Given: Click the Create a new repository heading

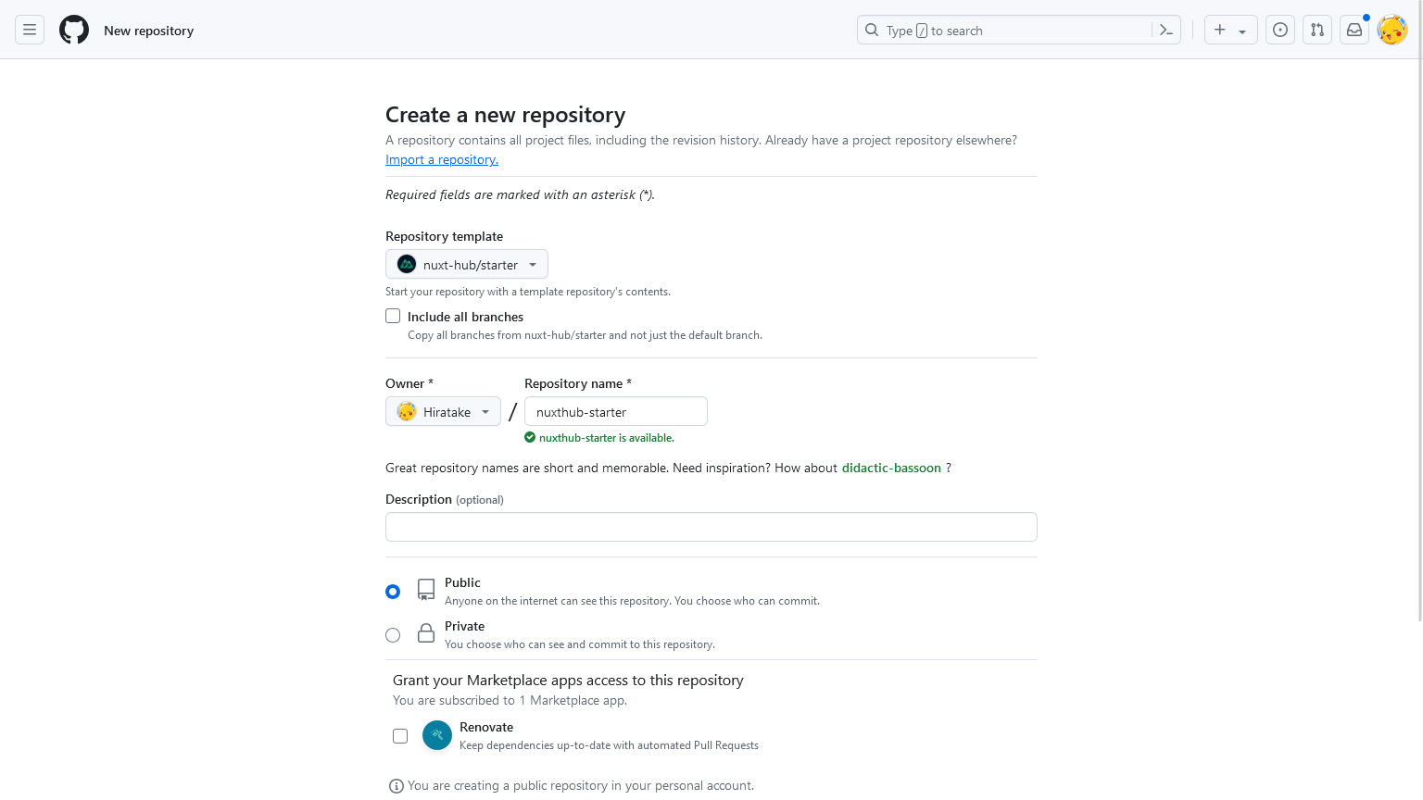Looking at the screenshot, I should tap(505, 115).
